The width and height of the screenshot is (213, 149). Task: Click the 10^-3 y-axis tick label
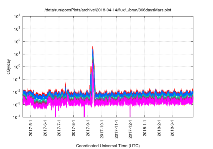[x=17, y=105]
